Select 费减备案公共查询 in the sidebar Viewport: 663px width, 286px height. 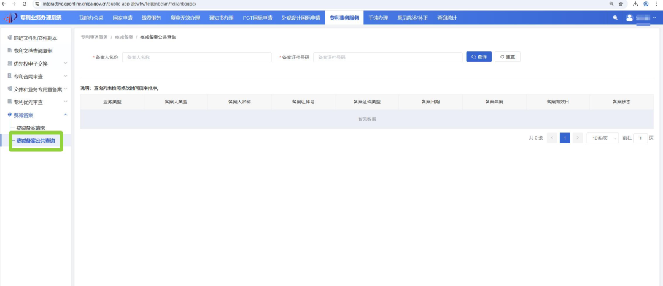(35, 141)
